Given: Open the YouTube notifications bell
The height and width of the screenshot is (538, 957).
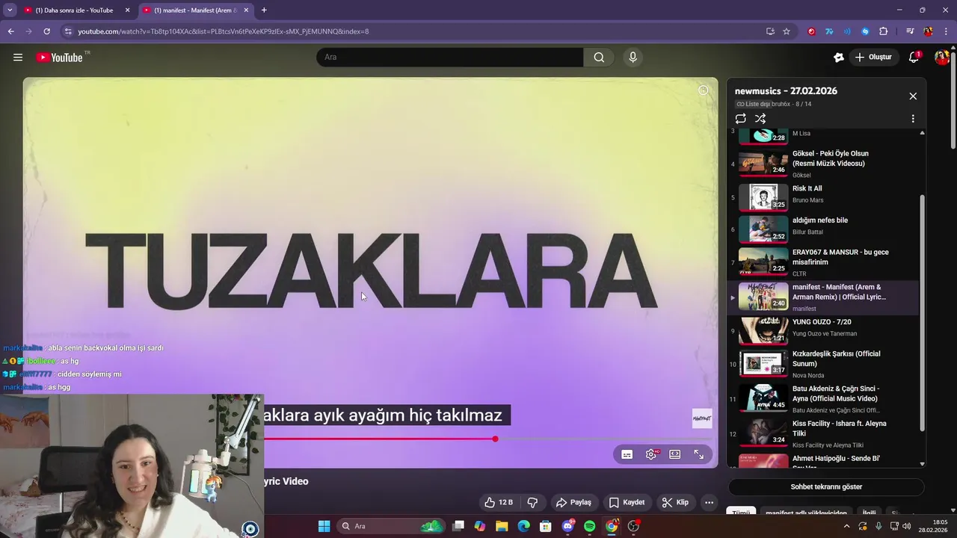Looking at the screenshot, I should pos(914,58).
